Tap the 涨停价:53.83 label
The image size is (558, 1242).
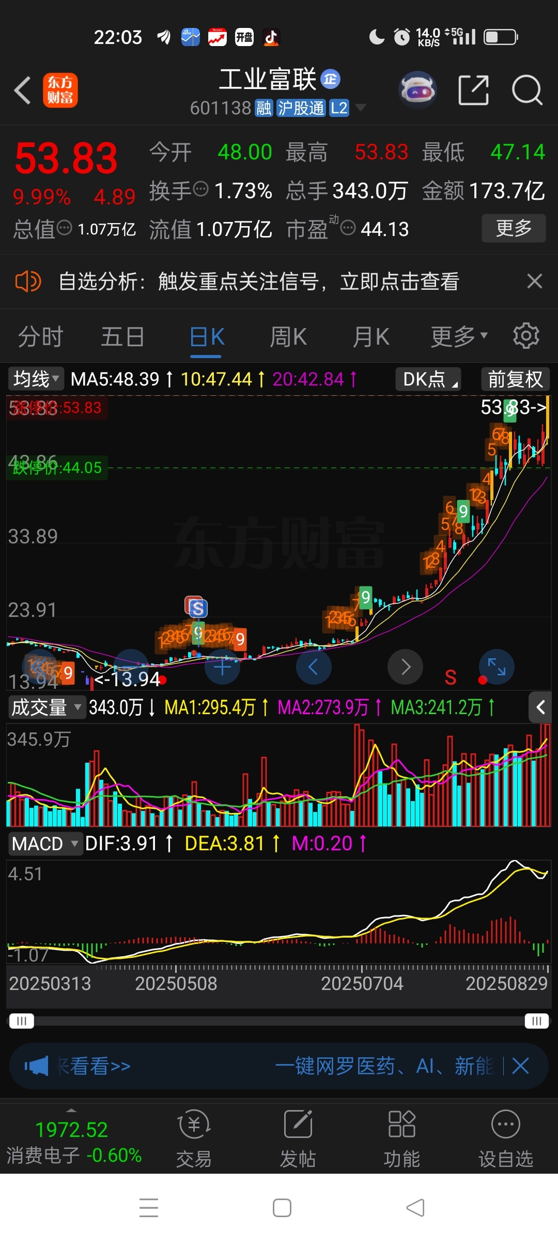point(57,408)
